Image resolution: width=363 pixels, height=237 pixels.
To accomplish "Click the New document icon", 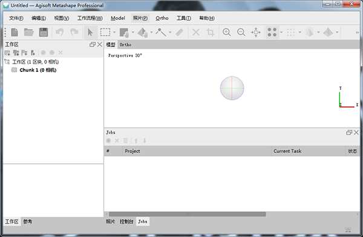I will [15, 32].
